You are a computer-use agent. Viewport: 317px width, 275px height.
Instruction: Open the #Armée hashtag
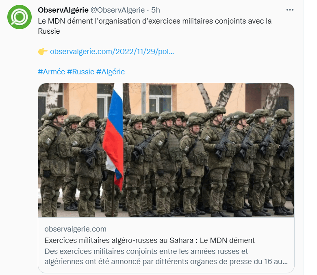tap(51, 72)
